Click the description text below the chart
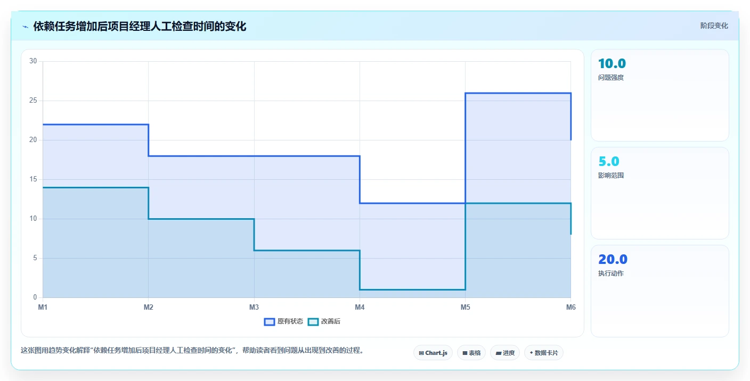The height and width of the screenshot is (381, 750). coord(192,351)
